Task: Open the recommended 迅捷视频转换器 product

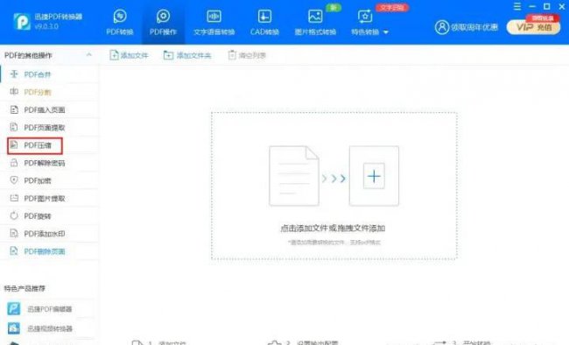Action: 40,328
